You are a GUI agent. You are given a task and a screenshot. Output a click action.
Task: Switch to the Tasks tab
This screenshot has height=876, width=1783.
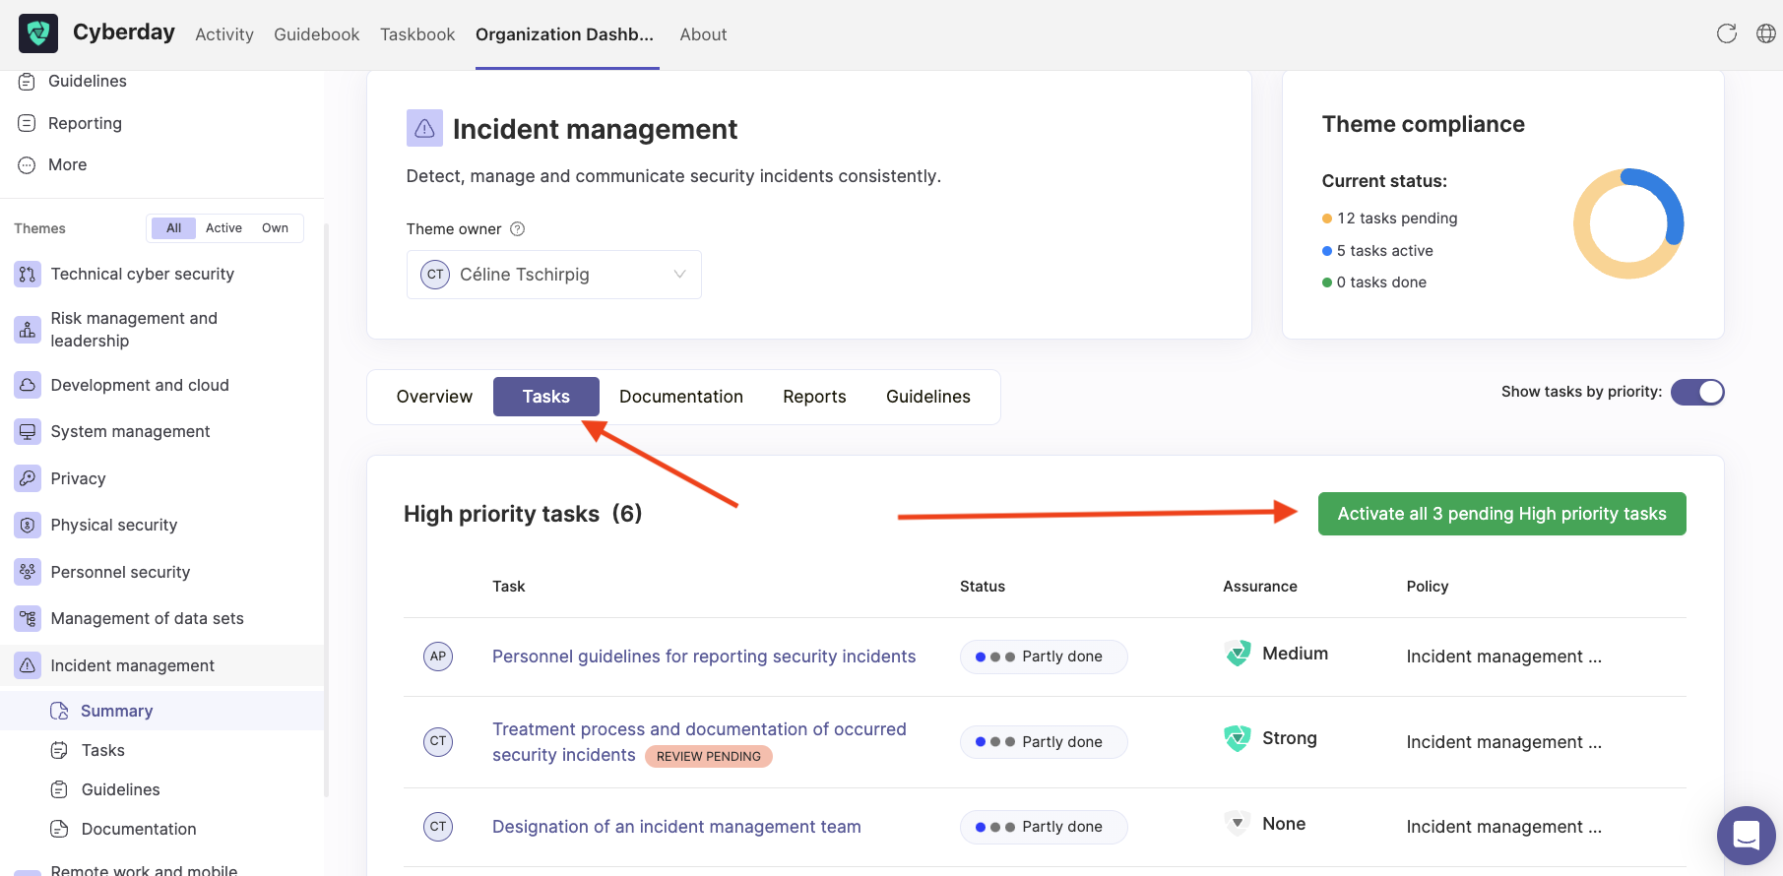pos(546,397)
